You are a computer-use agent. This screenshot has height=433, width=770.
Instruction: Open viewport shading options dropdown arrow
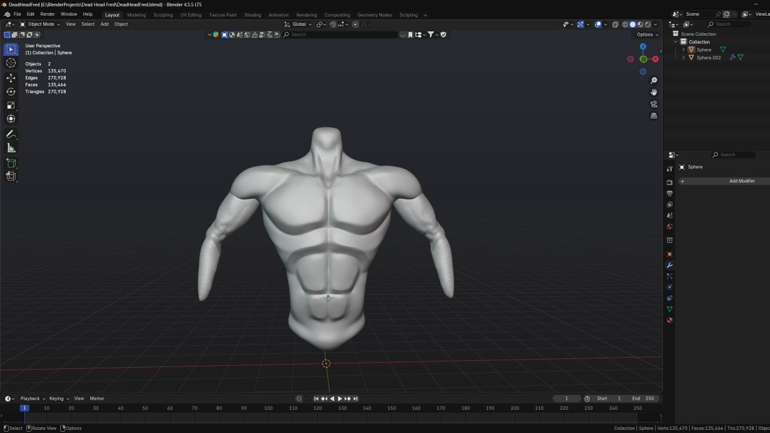pyautogui.click(x=656, y=24)
